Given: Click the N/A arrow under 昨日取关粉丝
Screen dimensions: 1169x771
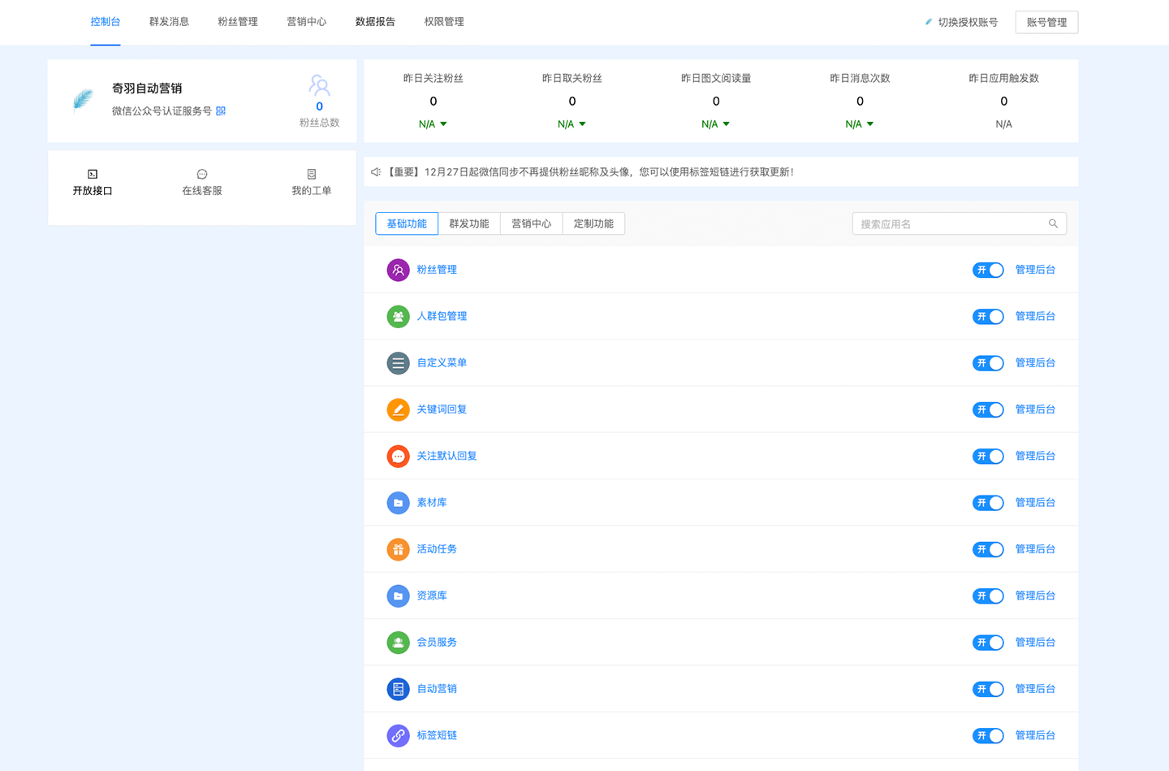Looking at the screenshot, I should pyautogui.click(x=582, y=124).
